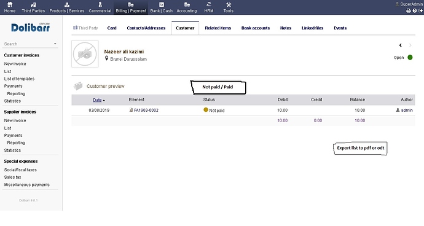This screenshot has width=424, height=226.
Task: Click New invoice under Customer invoices
Action: tap(15, 64)
